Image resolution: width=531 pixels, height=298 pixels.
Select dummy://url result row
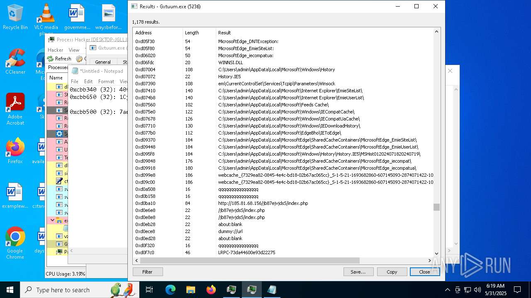click(x=283, y=231)
